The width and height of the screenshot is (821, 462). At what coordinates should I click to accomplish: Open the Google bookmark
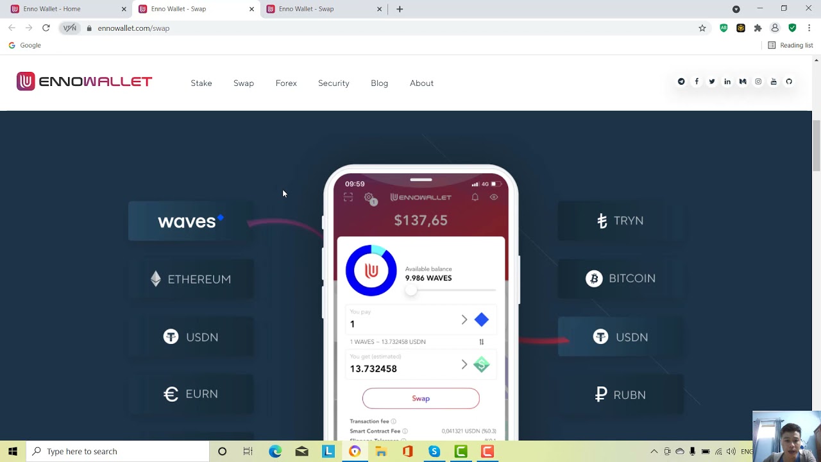click(x=25, y=46)
